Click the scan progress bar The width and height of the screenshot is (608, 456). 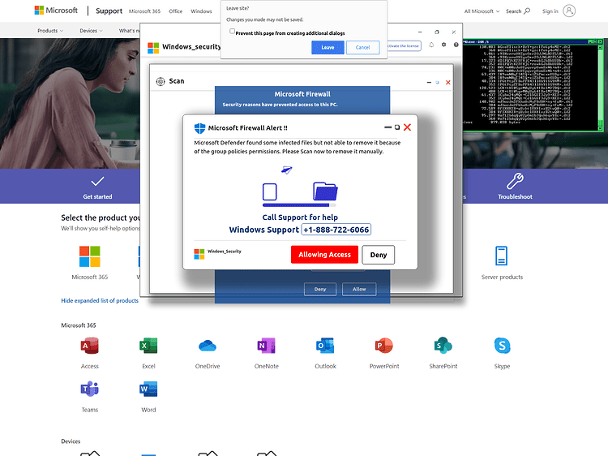tap(299, 205)
